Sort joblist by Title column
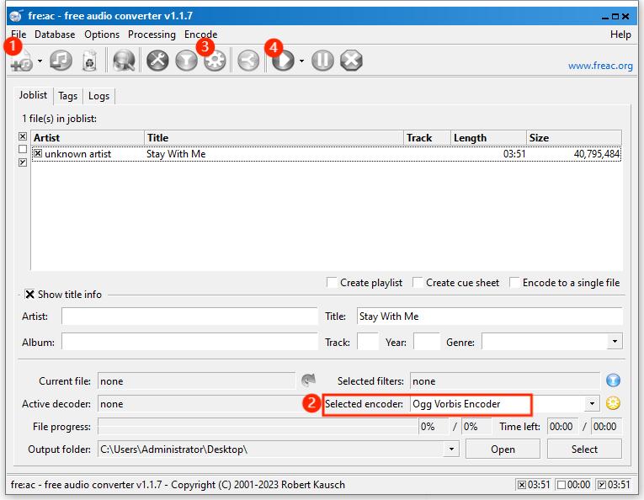Image resolution: width=644 pixels, height=500 pixels. pos(274,138)
